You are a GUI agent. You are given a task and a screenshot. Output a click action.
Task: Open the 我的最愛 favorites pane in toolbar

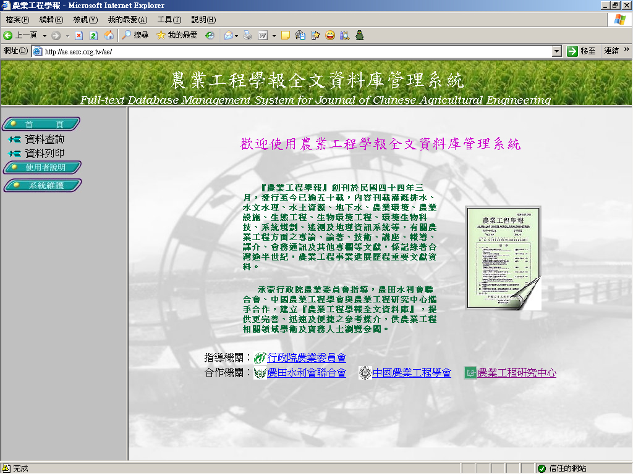(177, 35)
